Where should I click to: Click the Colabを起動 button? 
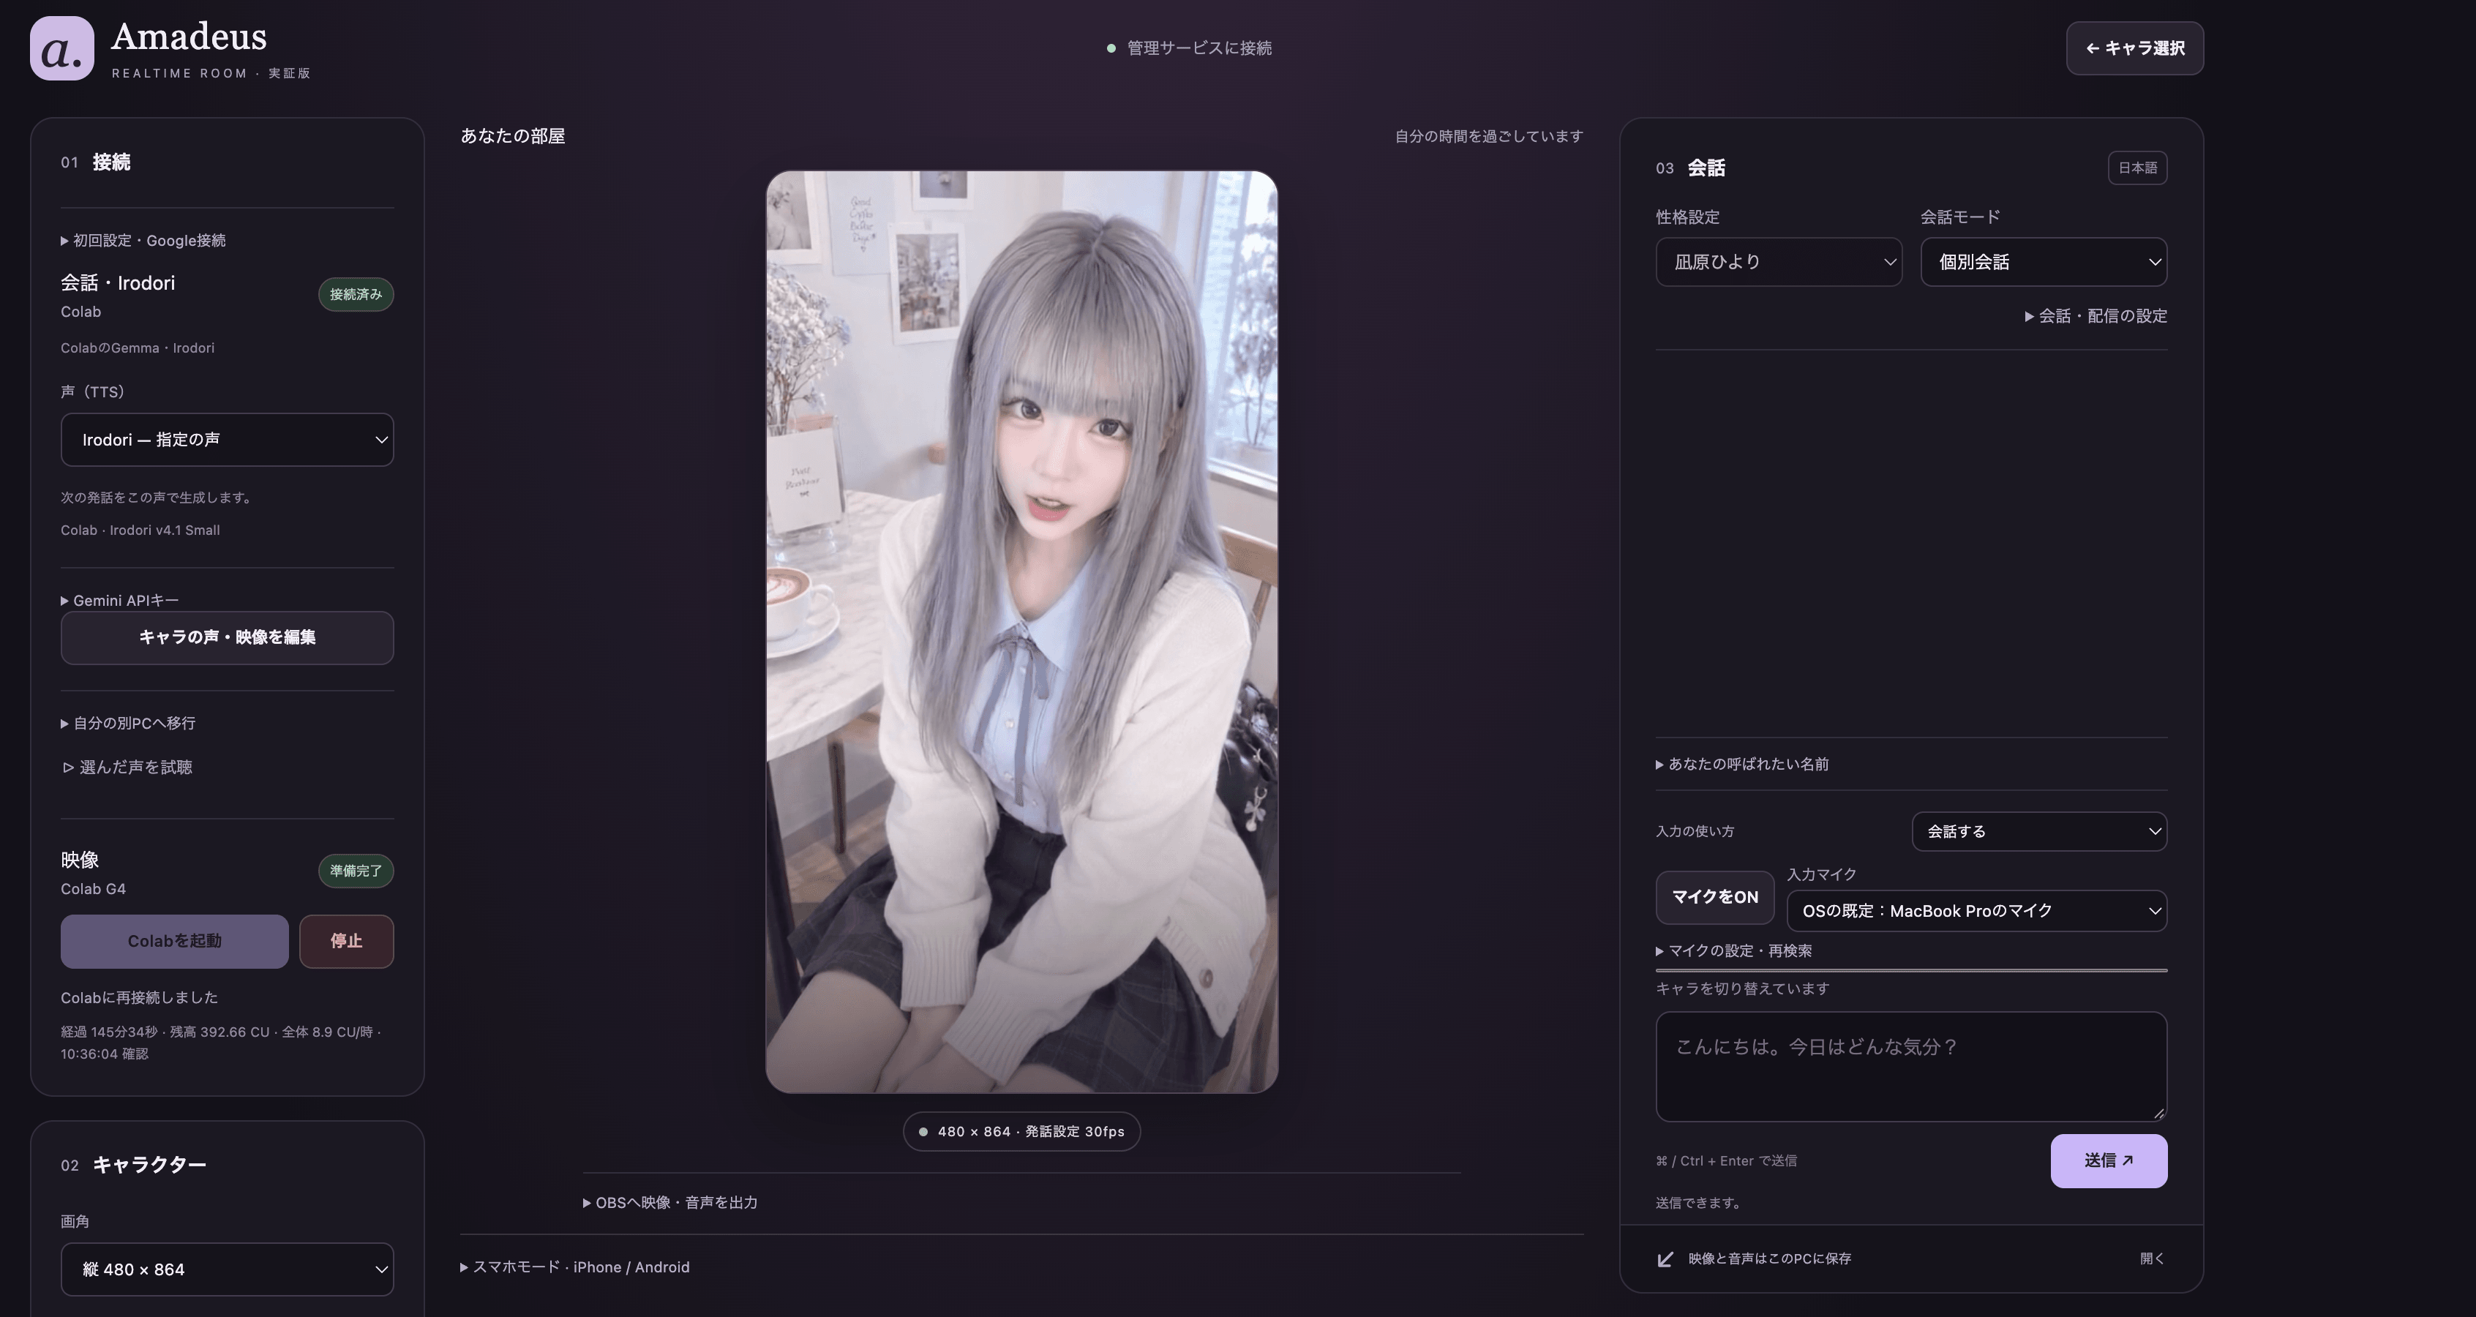click(174, 941)
